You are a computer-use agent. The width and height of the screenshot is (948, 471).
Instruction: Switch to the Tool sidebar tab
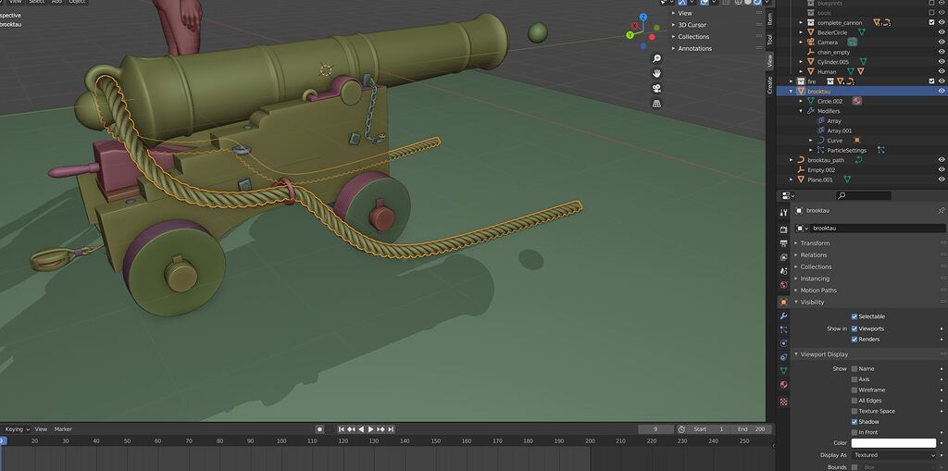click(769, 40)
